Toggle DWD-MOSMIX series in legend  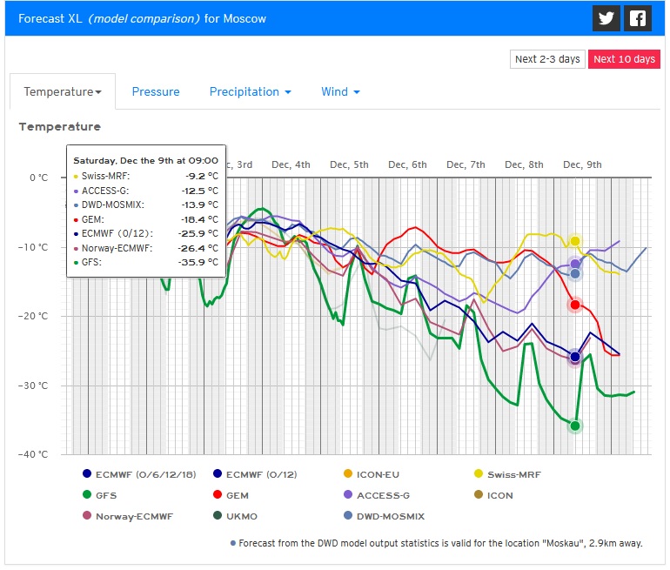(384, 516)
